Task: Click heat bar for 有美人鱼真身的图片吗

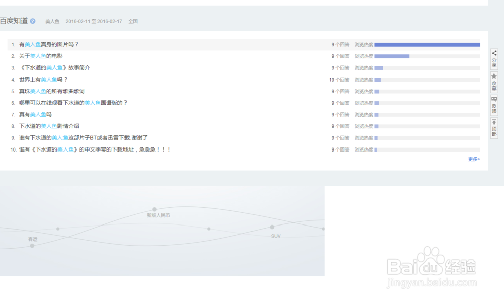Action: (x=427, y=45)
